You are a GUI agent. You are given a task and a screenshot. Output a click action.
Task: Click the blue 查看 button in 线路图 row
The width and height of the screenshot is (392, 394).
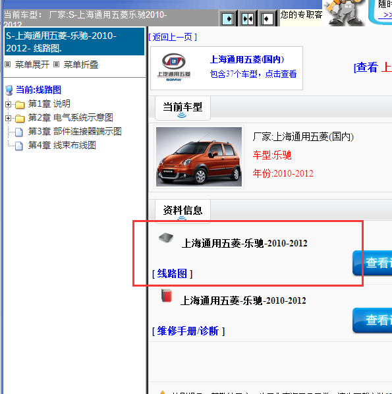372,263
